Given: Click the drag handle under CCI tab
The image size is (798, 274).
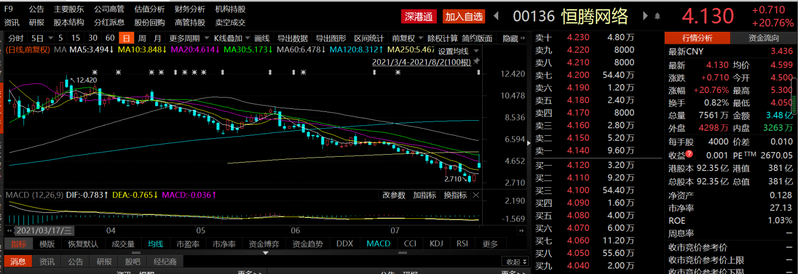Looking at the screenshot, I should coord(403,253).
